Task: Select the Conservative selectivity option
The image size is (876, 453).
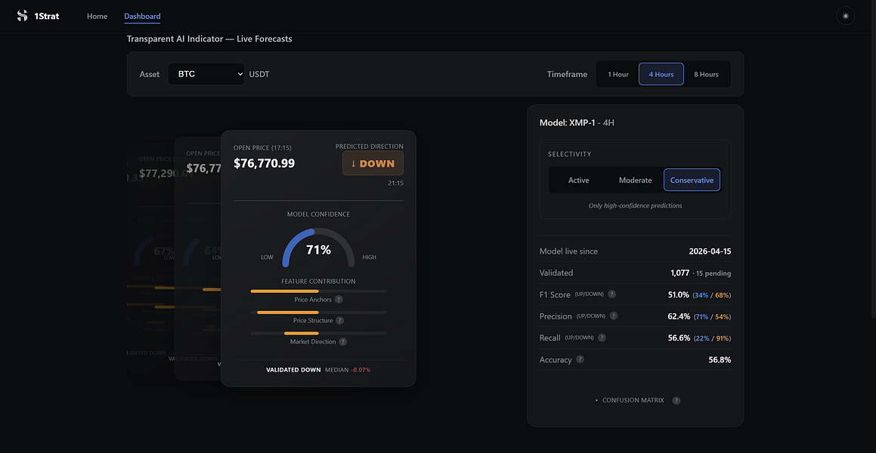Action: click(x=692, y=180)
